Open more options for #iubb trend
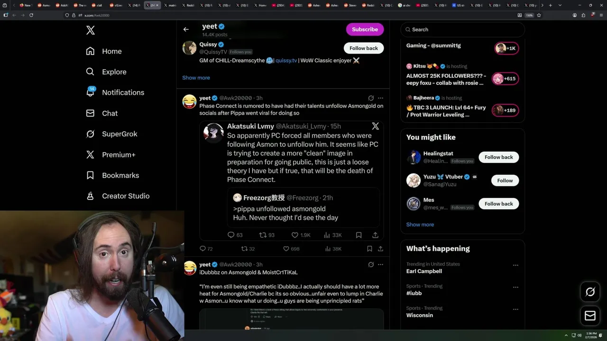 coord(515,287)
